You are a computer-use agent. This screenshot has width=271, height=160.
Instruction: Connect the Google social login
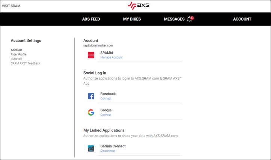106,115
